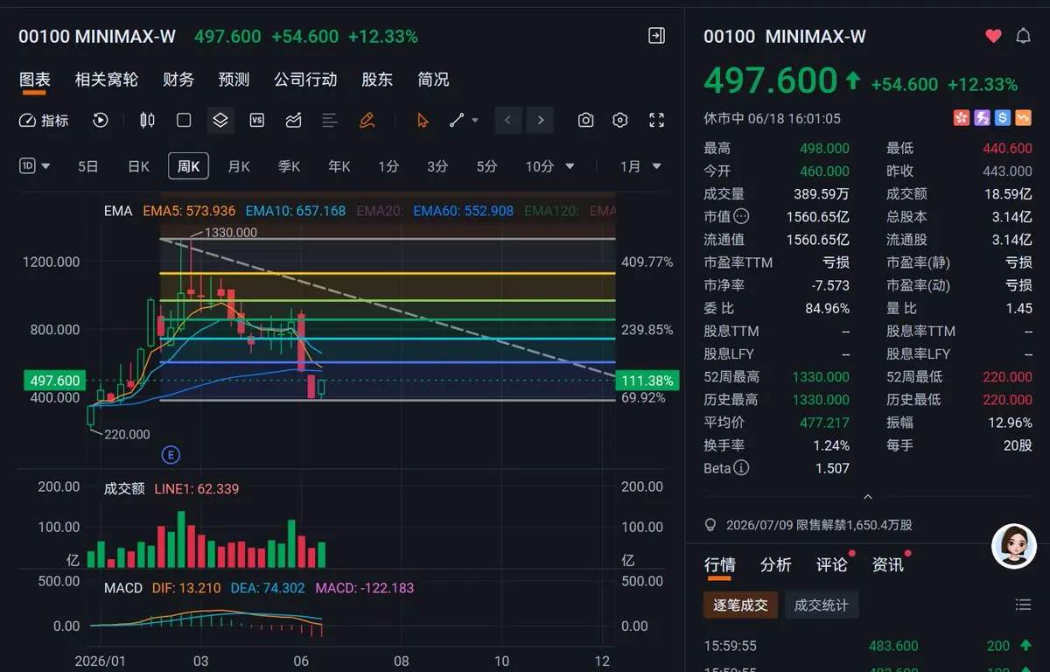
Task: Select the 季K quarterly candlestick view
Action: (289, 166)
